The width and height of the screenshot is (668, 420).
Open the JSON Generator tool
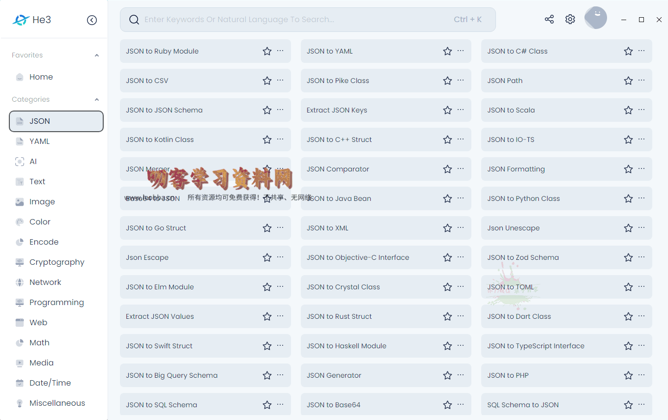[334, 375]
